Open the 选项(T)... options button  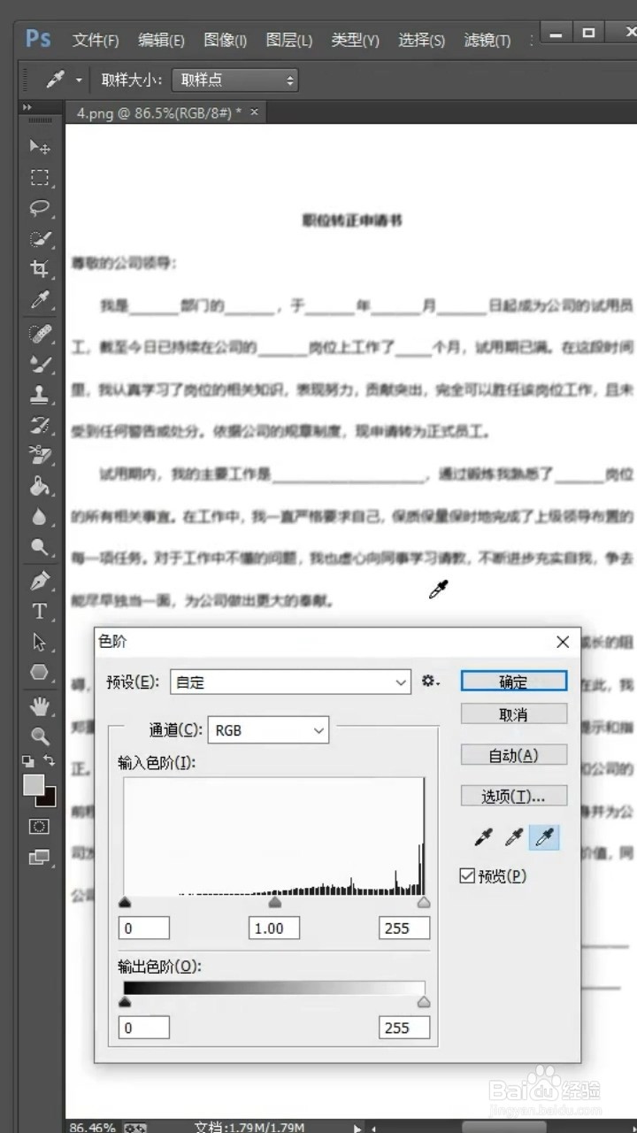coord(514,796)
